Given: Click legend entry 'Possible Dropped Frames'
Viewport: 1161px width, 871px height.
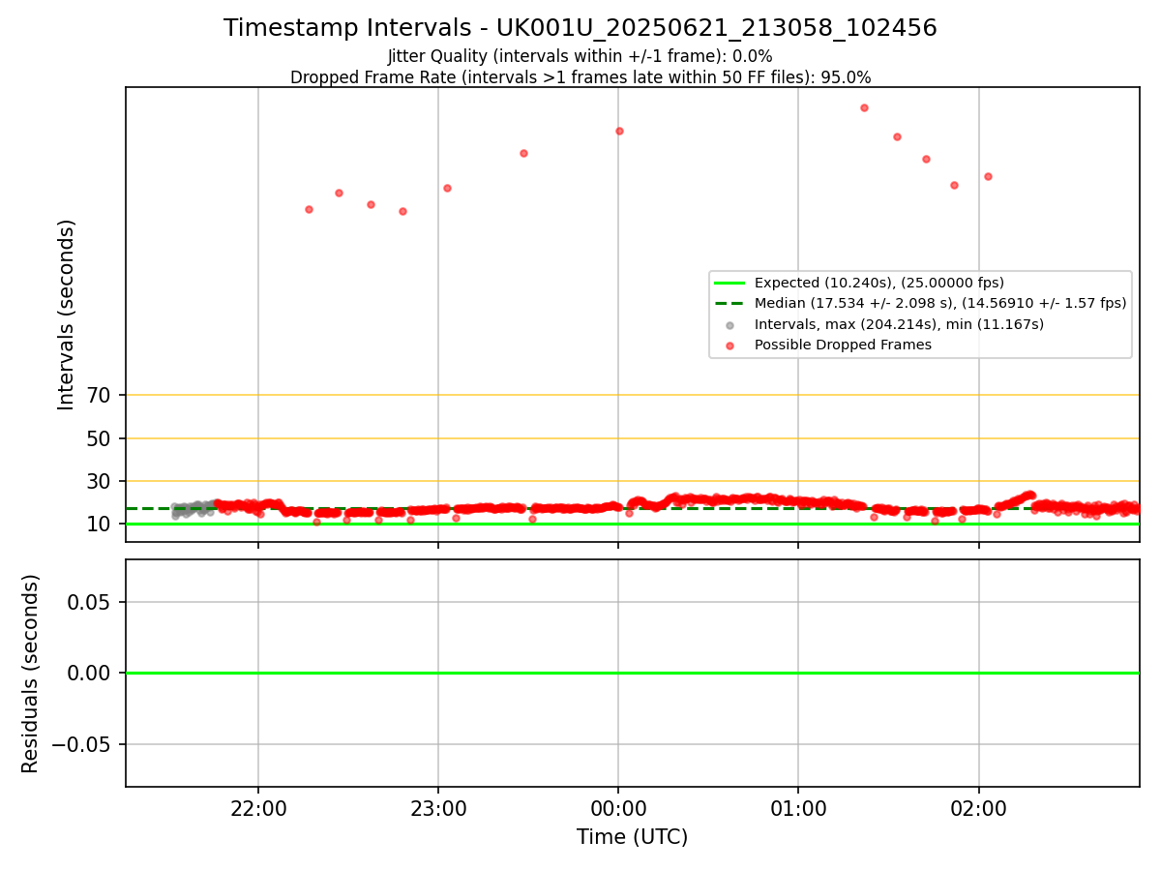Looking at the screenshot, I should 843,345.
